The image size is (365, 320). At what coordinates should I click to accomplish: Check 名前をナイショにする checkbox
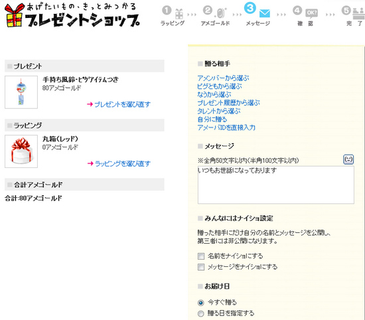coord(201,256)
